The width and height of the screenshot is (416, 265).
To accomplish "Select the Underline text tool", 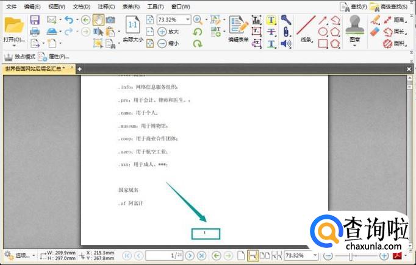I will tap(271, 43).
